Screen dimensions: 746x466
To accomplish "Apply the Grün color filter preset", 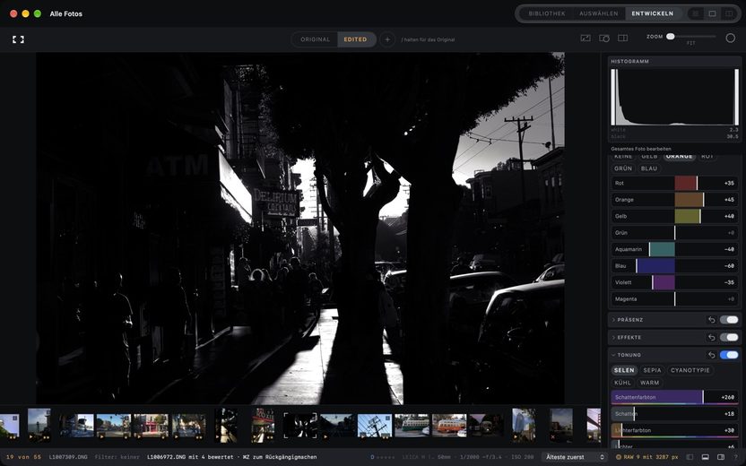I will [623, 168].
